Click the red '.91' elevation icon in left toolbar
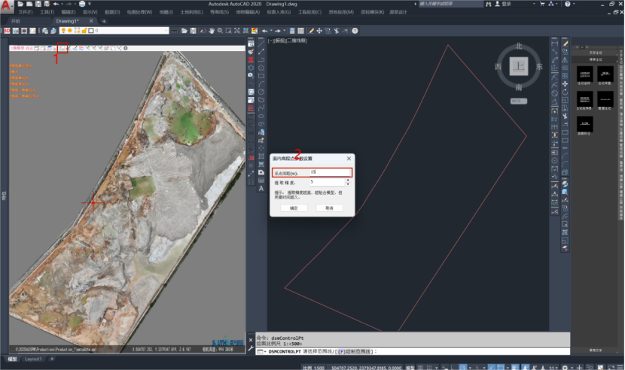Image resolution: width=625 pixels, height=370 pixels. (251, 158)
